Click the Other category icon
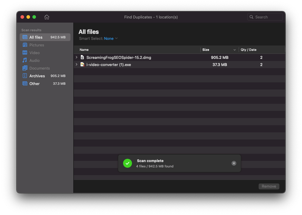The width and height of the screenshot is (302, 215). 25,84
